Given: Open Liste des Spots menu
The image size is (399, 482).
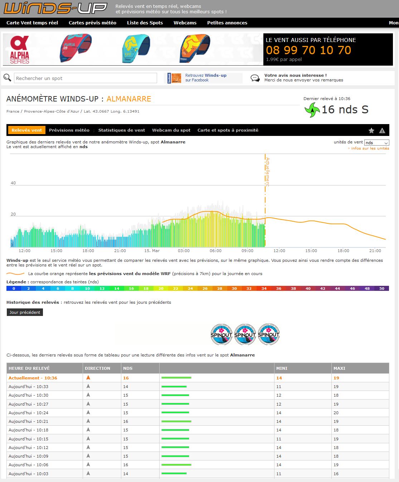Looking at the screenshot, I should (x=145, y=23).
